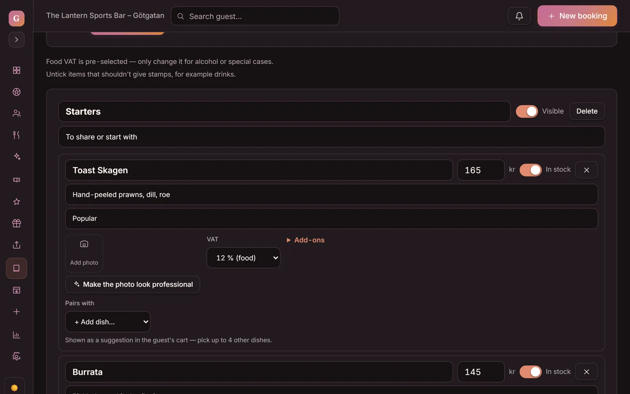Screen dimensions: 630x394
Task: Open the guests people icon
Action: coord(17,113)
